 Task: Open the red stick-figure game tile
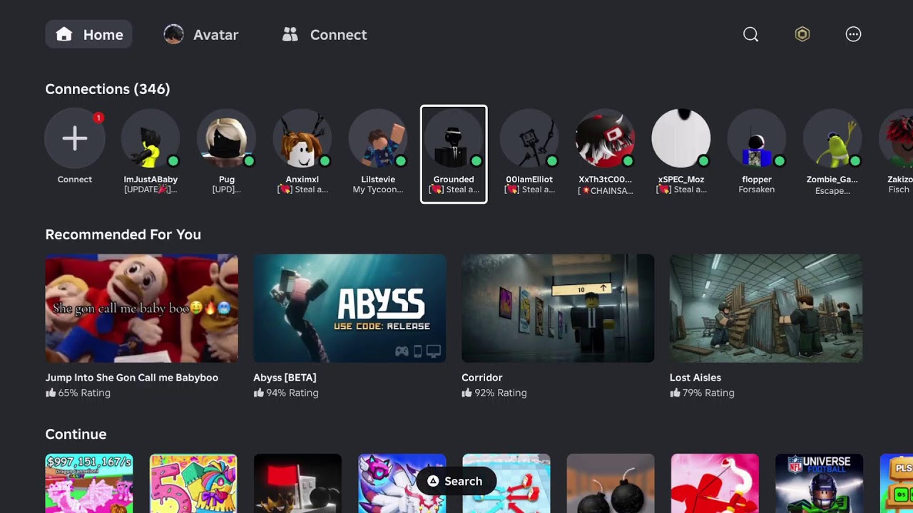pyautogui.click(x=715, y=483)
